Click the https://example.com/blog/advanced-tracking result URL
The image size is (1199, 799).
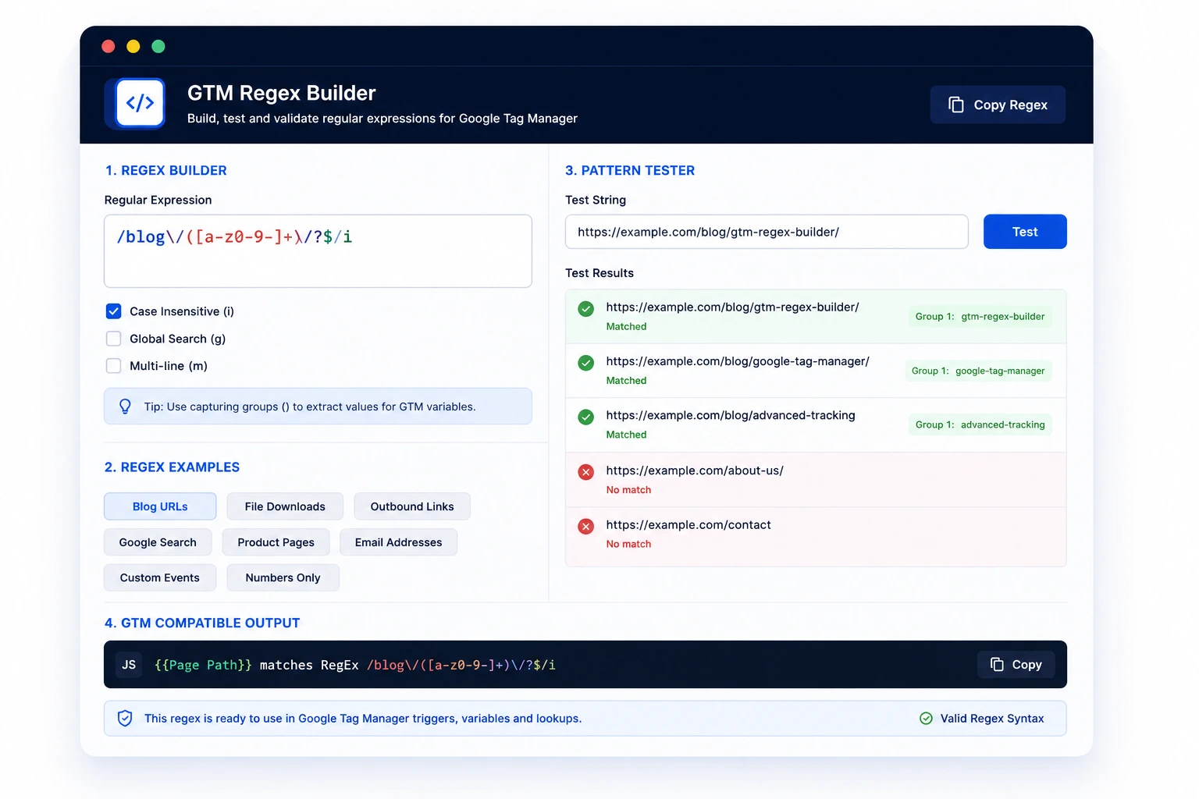coord(731,415)
